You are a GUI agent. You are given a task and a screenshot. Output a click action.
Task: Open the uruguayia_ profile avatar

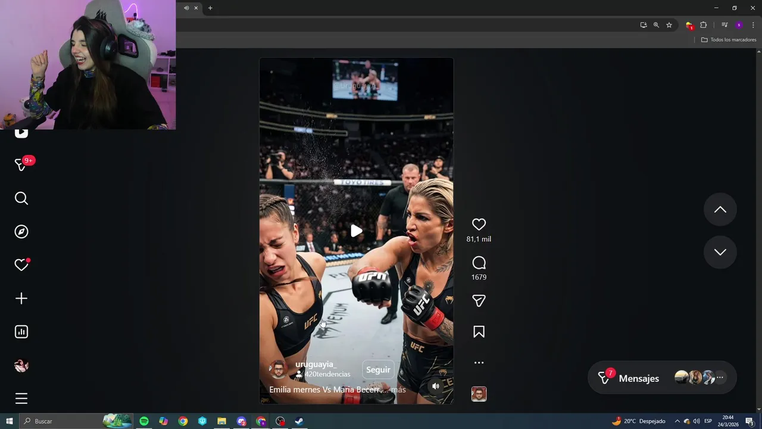(278, 369)
